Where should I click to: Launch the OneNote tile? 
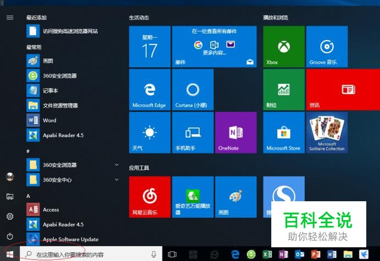(x=236, y=133)
